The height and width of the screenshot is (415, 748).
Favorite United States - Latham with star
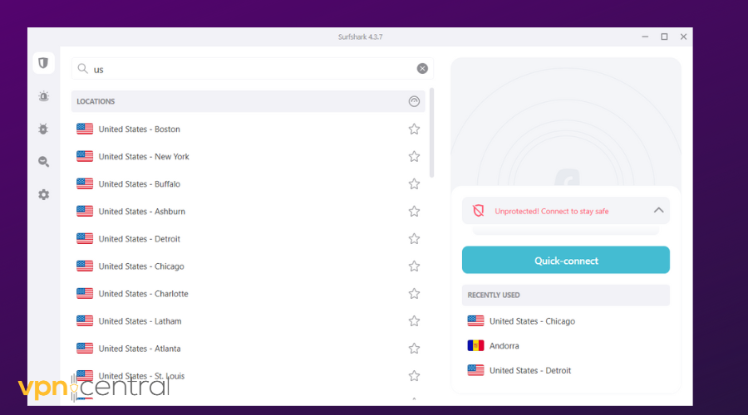tap(414, 321)
